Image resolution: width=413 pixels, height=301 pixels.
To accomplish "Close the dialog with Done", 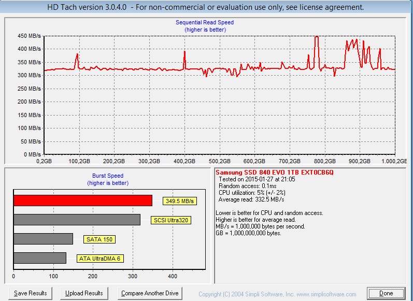I will [x=386, y=293].
